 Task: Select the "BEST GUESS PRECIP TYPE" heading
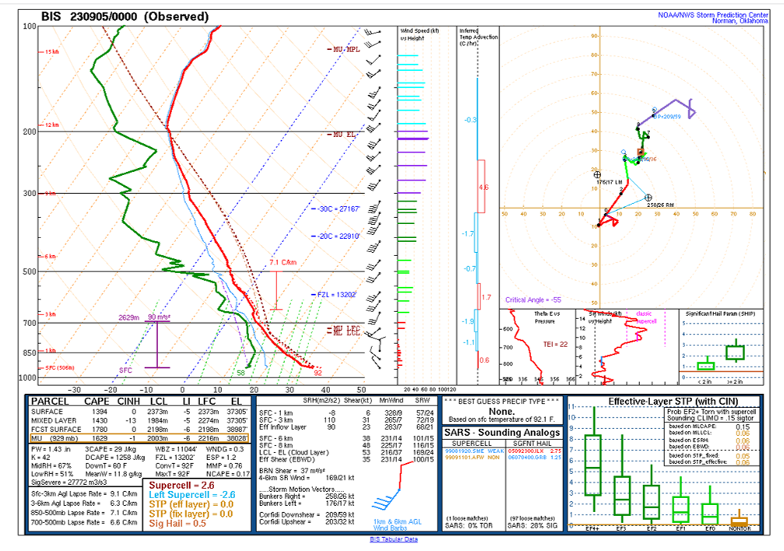pyautogui.click(x=501, y=402)
